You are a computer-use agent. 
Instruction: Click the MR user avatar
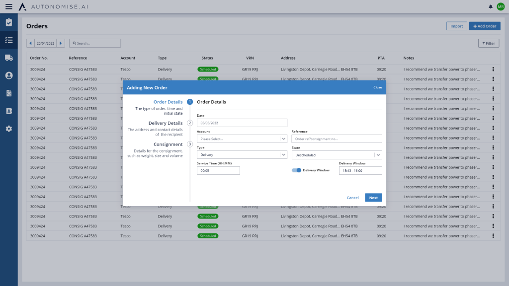click(x=501, y=6)
